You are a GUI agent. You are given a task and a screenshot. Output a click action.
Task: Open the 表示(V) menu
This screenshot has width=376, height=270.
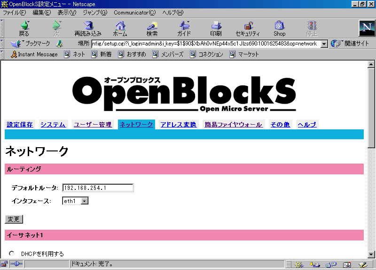67,13
